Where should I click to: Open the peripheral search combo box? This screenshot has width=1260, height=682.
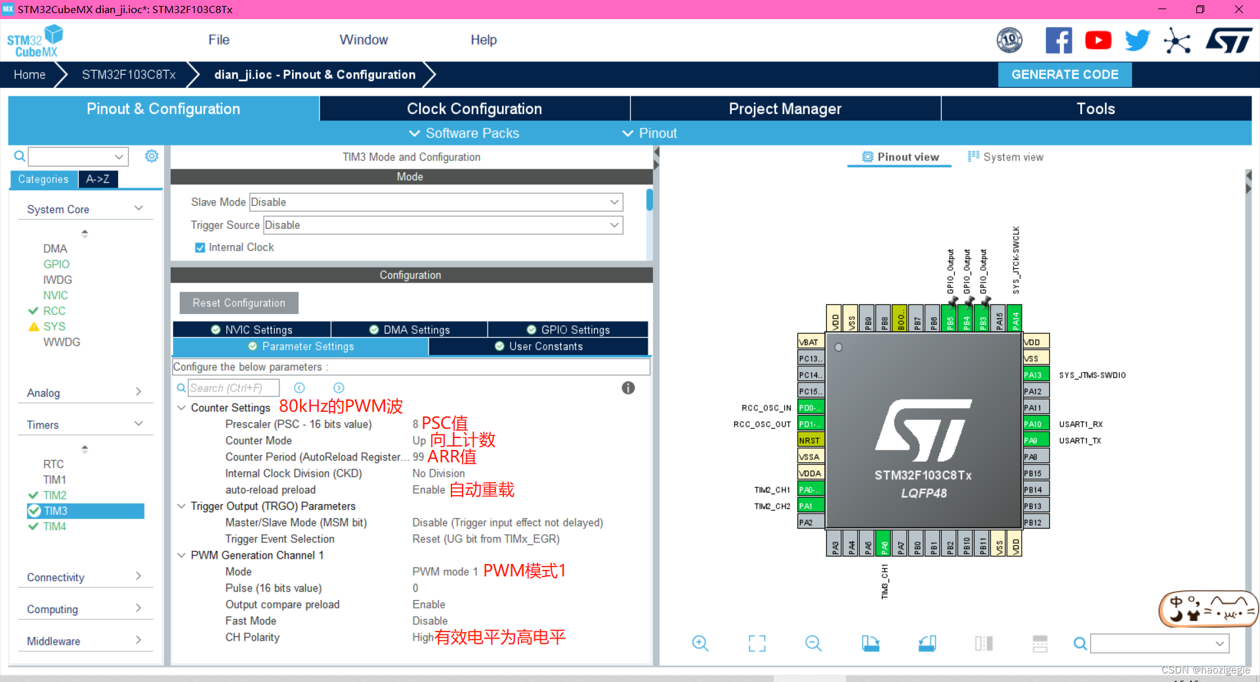click(x=78, y=156)
